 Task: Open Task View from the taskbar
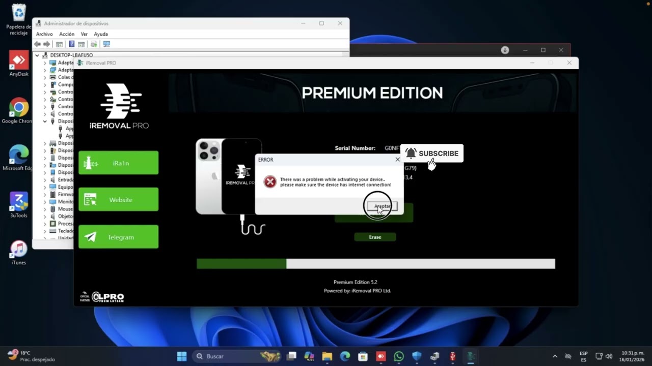tap(291, 356)
